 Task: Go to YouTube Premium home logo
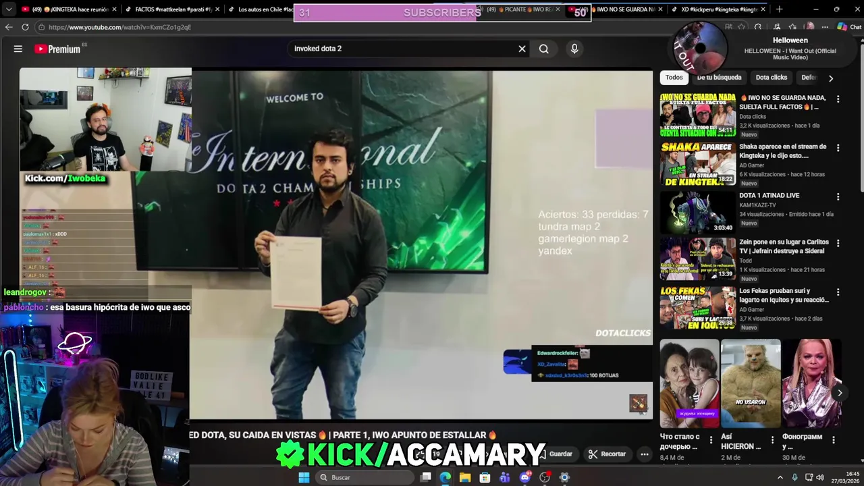click(x=57, y=49)
